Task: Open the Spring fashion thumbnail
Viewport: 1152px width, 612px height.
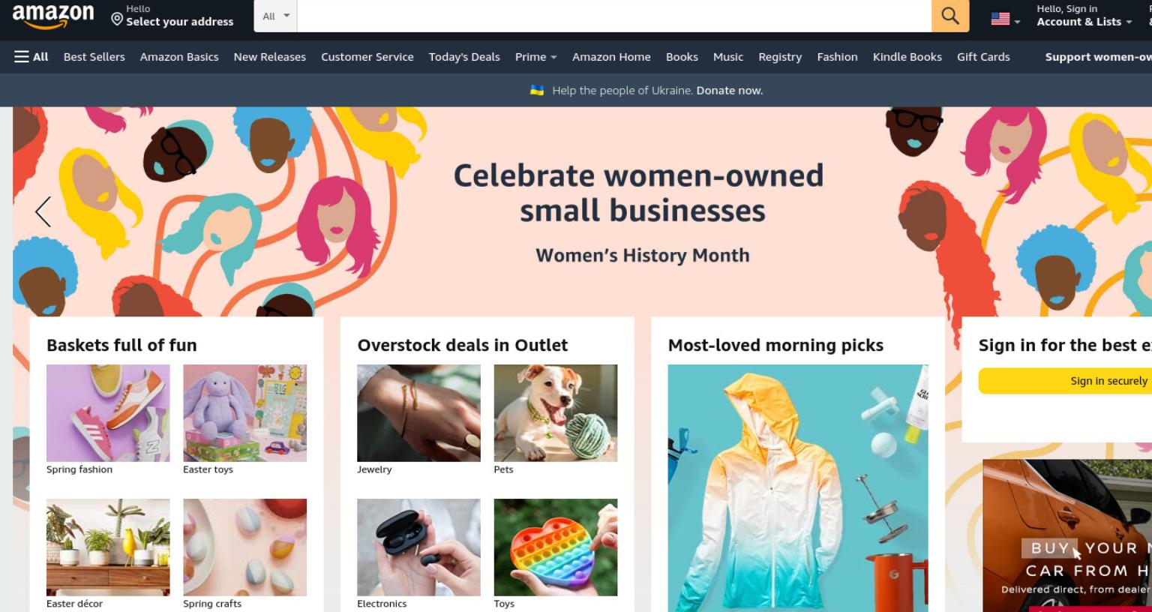Action: (108, 413)
